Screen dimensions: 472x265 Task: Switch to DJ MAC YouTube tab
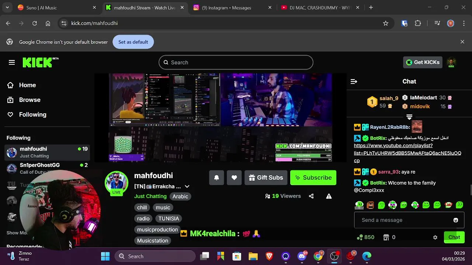point(319,7)
